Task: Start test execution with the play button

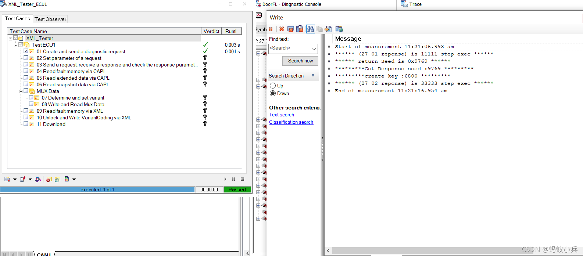Action: [225, 179]
